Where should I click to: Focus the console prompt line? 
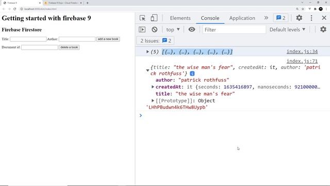(x=233, y=116)
